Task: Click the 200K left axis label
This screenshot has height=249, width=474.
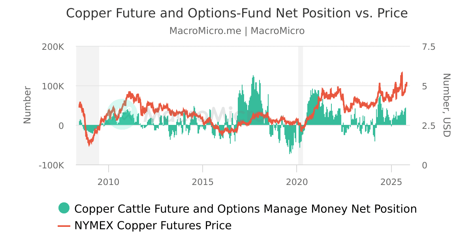Action: [x=53, y=47]
